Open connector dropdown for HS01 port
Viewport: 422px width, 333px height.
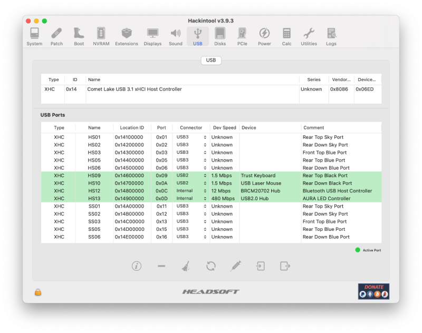coord(191,137)
